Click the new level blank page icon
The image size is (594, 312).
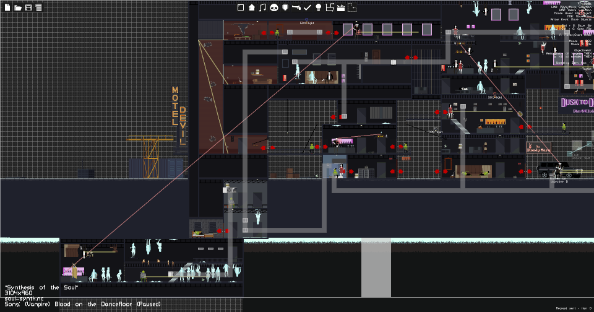tap(7, 7)
